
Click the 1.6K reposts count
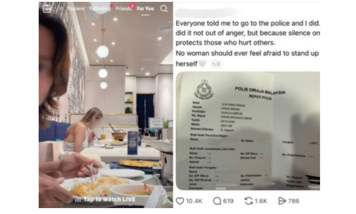261,201
